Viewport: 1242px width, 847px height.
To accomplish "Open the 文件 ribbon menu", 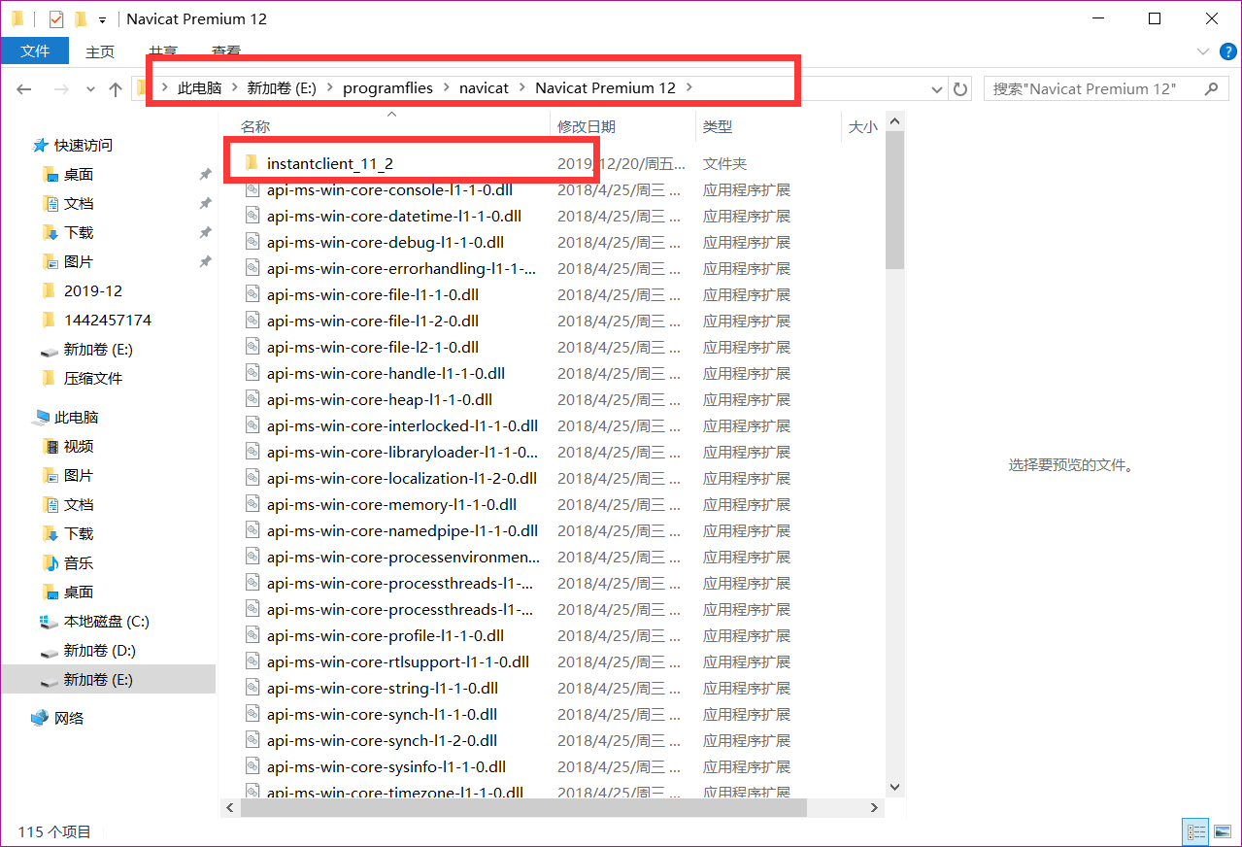I will (35, 51).
